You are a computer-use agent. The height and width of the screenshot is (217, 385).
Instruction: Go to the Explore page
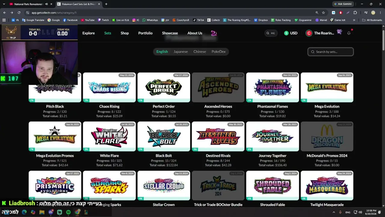(88, 33)
